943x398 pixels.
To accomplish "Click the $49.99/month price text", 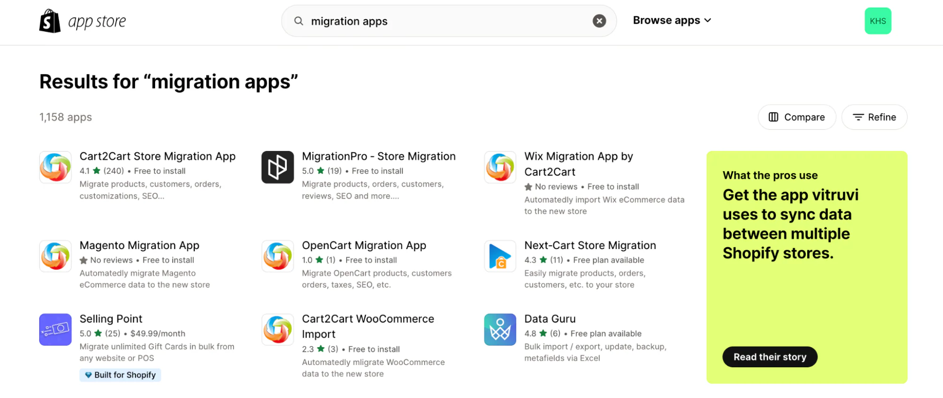I will coord(158,333).
